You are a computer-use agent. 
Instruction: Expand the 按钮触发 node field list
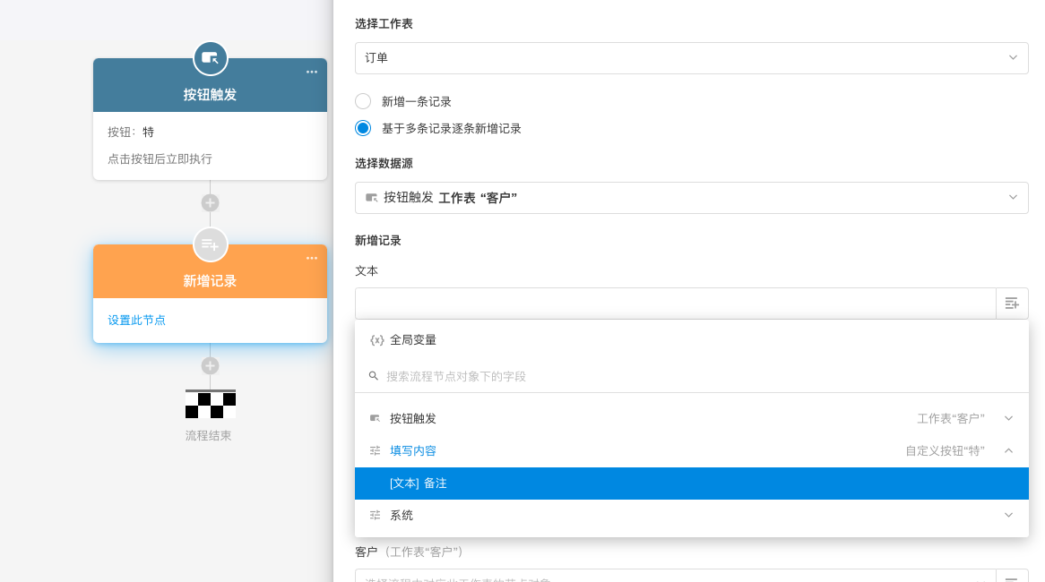pyautogui.click(x=1008, y=418)
